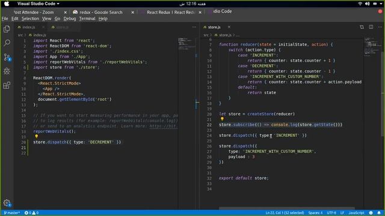Click the lightbulb on line 19 in index.js
The width and height of the screenshot is (385, 216).
pos(36,136)
